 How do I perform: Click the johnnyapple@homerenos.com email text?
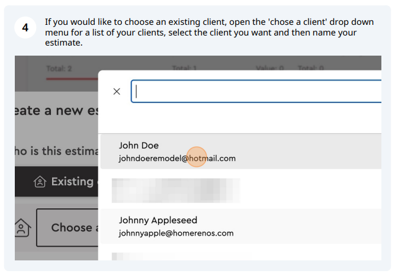coord(176,233)
